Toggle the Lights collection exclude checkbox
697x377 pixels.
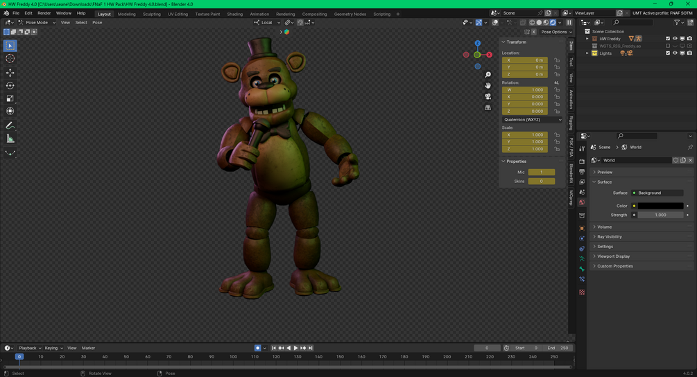click(x=668, y=53)
